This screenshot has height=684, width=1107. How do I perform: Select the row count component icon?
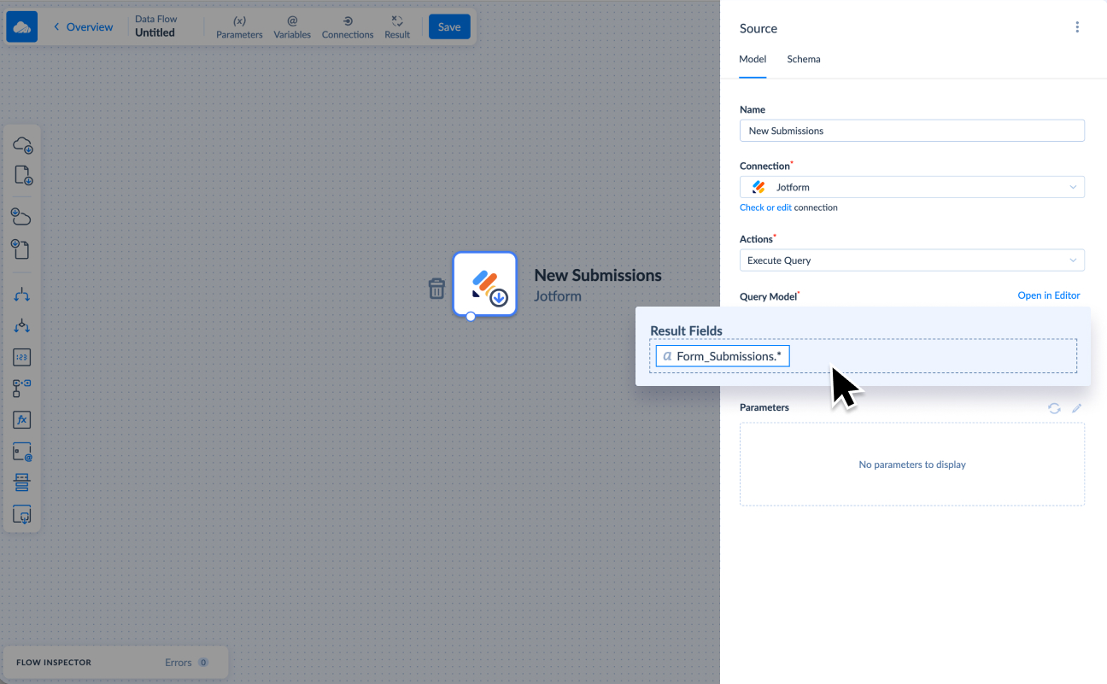point(22,358)
